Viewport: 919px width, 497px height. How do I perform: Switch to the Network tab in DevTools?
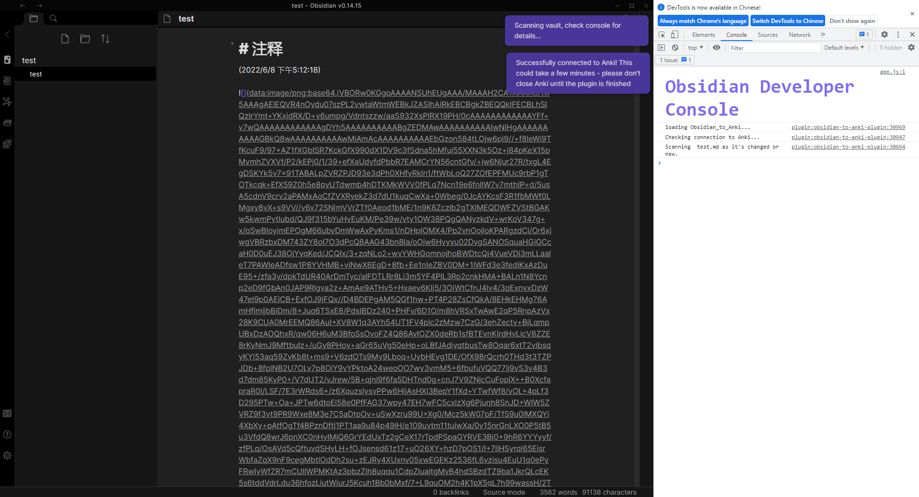coord(799,35)
